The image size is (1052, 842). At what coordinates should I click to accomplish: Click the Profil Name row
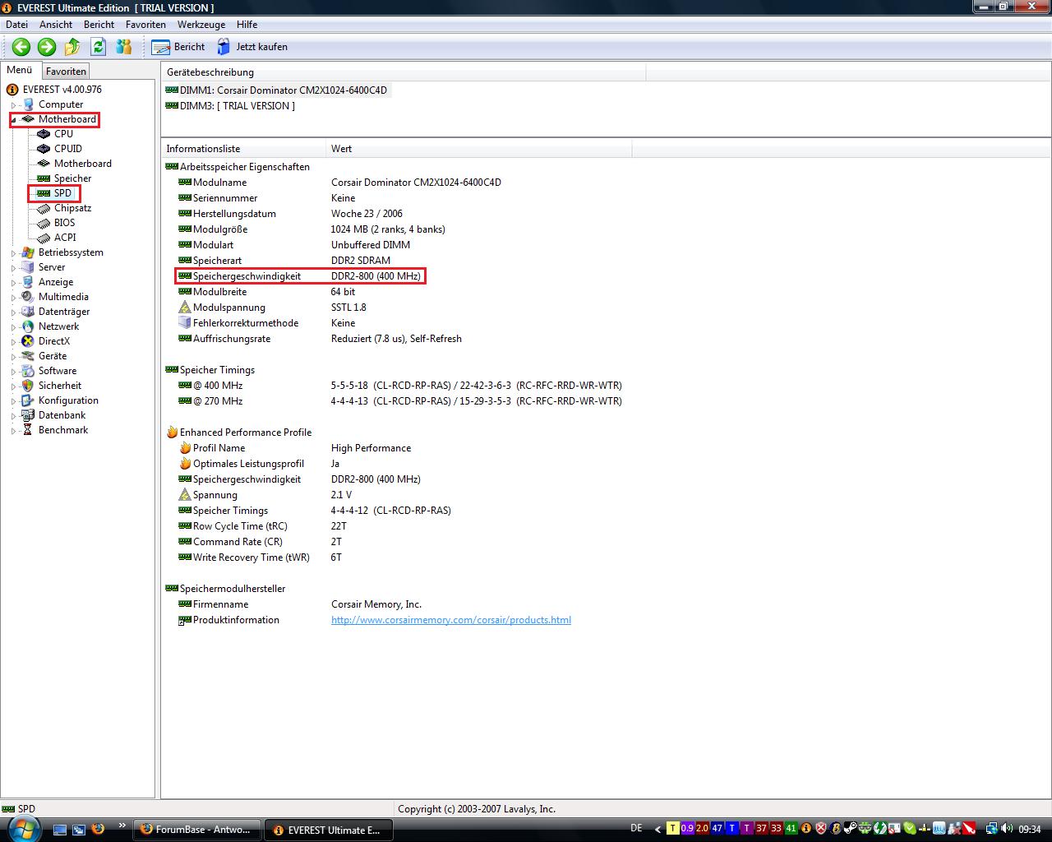[295, 448]
